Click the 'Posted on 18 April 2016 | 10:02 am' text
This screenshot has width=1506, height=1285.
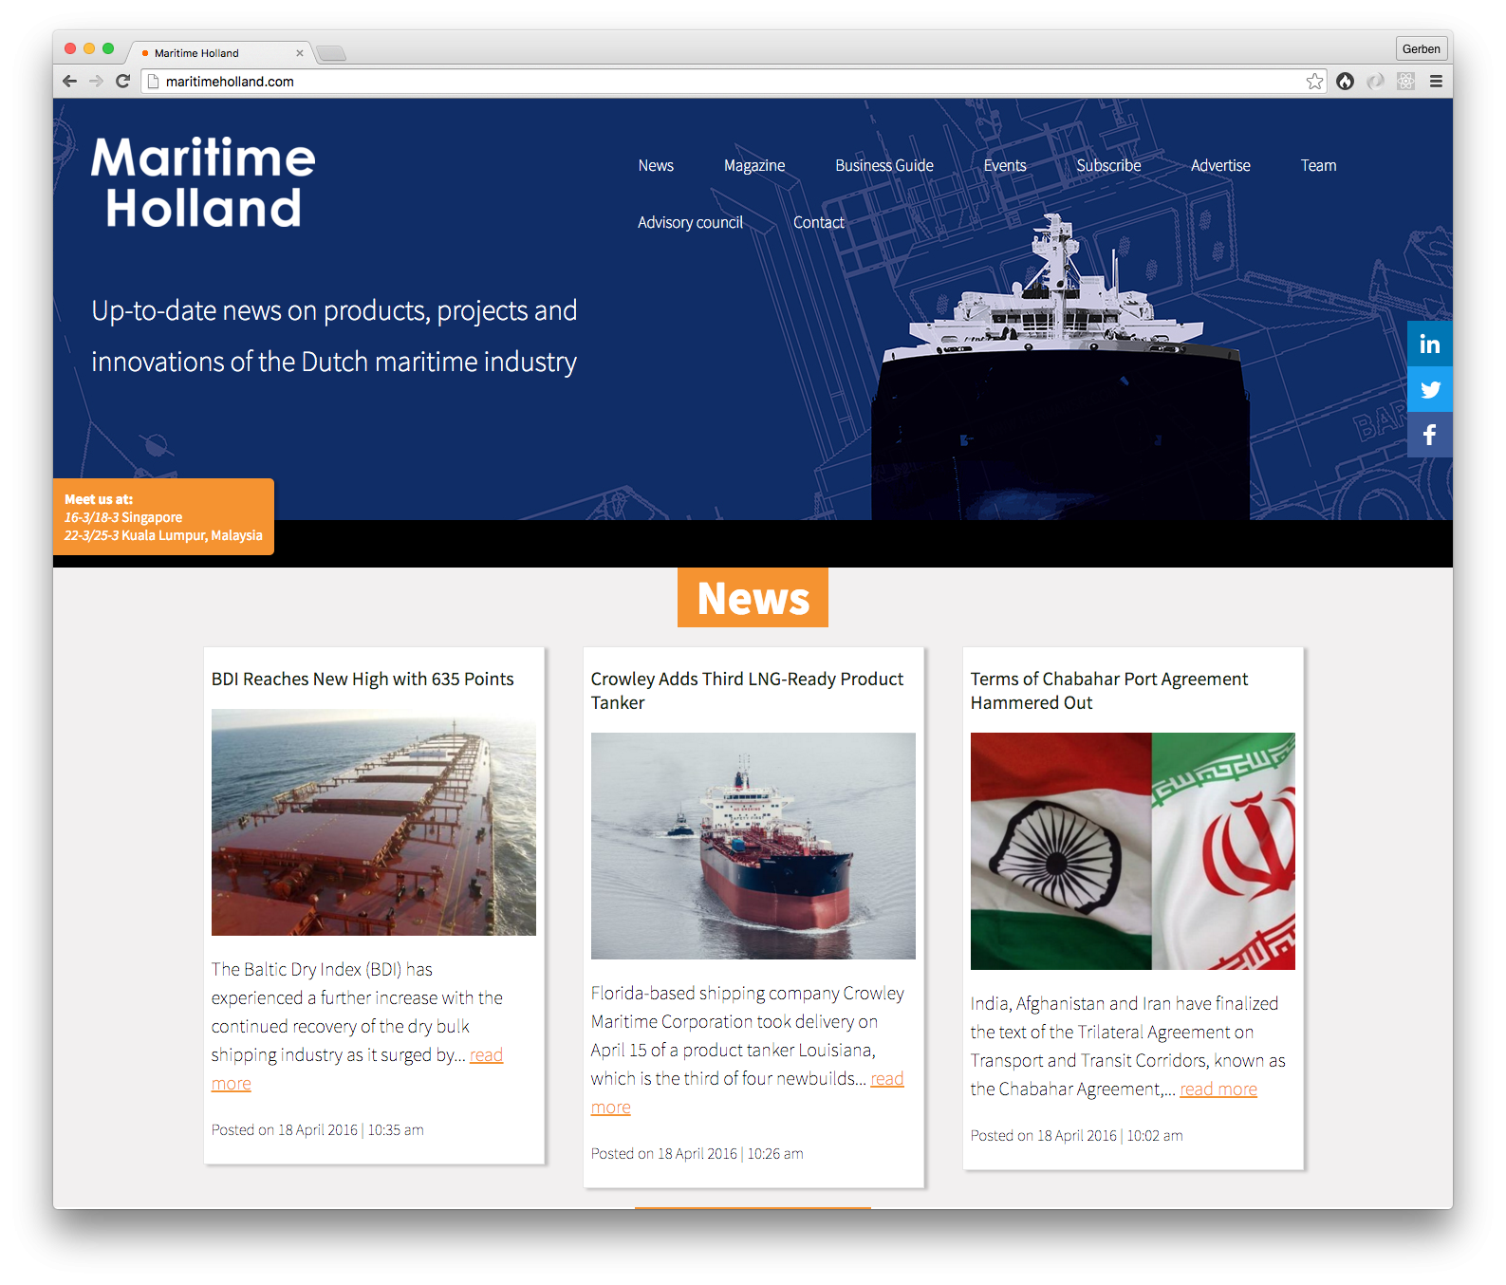tap(1077, 1135)
